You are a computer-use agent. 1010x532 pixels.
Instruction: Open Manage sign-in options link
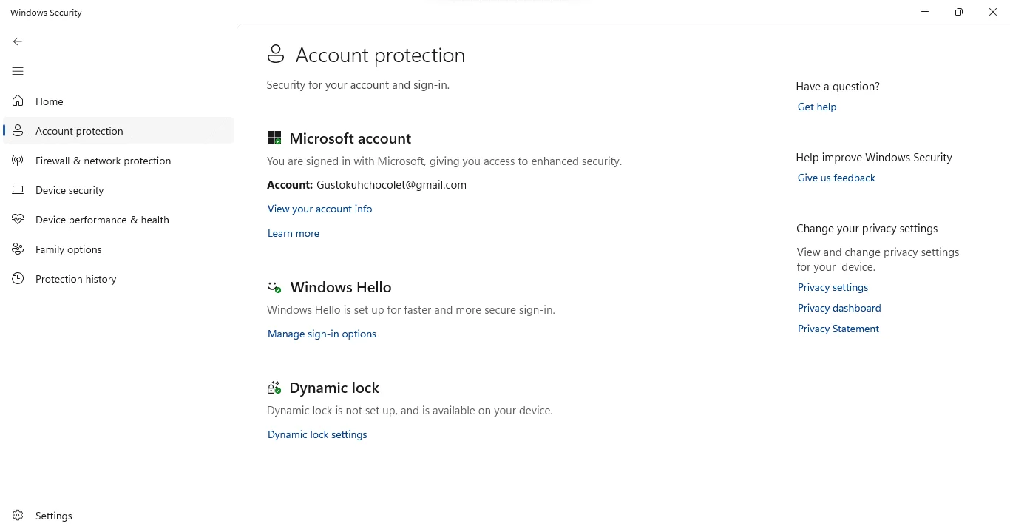coord(322,334)
